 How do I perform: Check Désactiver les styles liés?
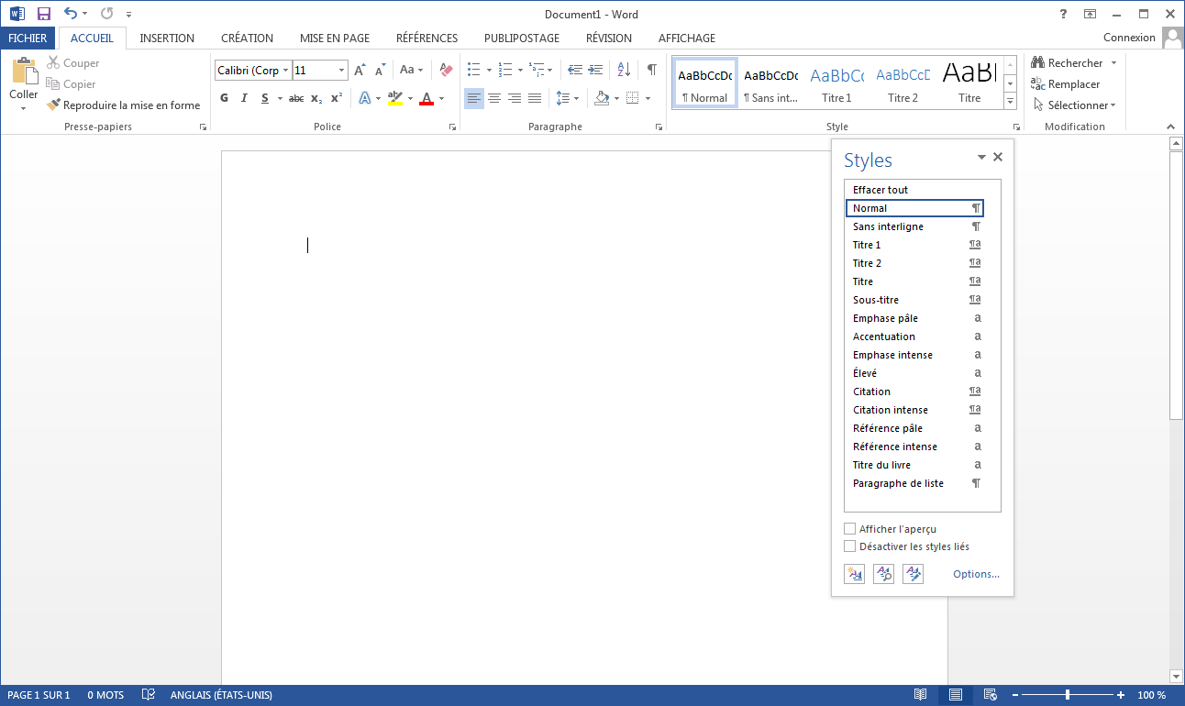point(849,546)
